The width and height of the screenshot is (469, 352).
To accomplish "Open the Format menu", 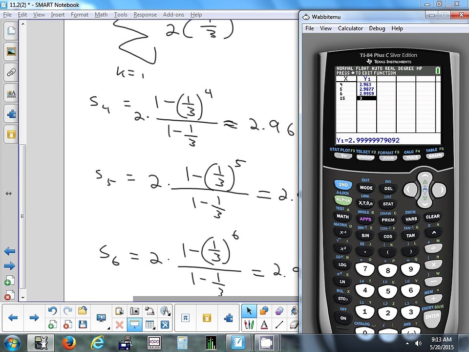I will [x=80, y=15].
